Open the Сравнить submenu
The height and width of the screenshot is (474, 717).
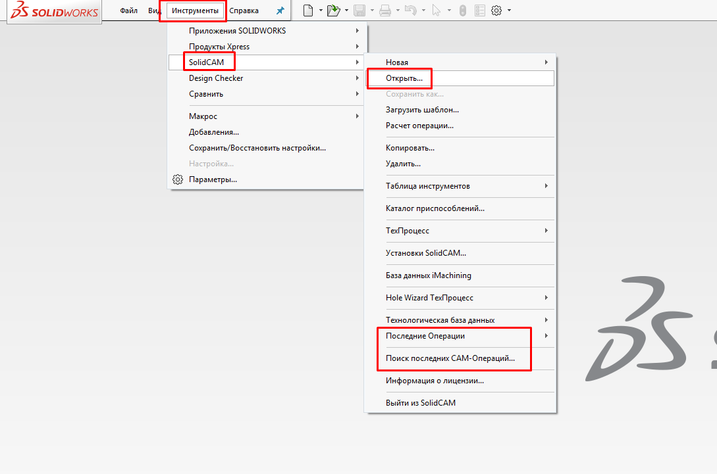pos(266,94)
